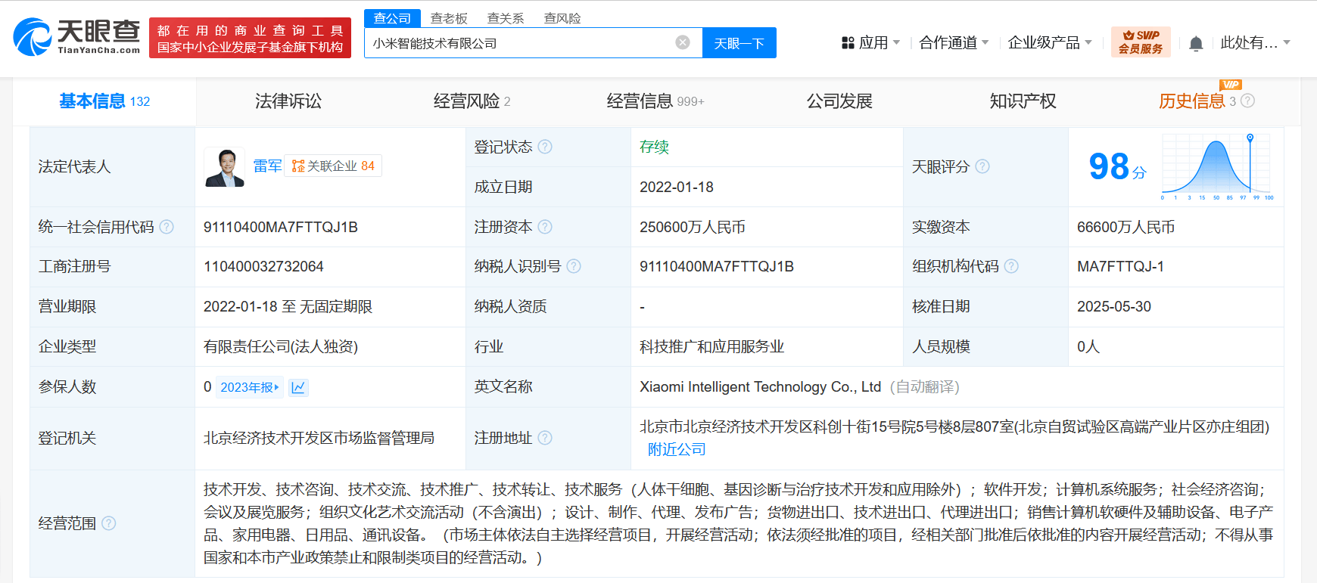The image size is (1317, 583).
Task: Switch to the 查关系 search tab
Action: coord(506,18)
